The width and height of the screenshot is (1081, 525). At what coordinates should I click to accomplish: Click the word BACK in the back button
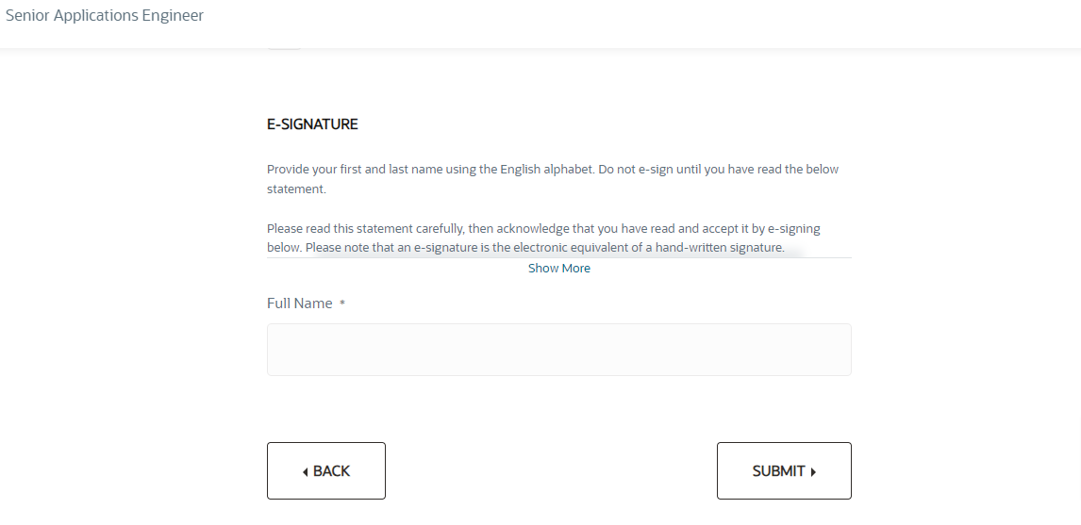332,471
